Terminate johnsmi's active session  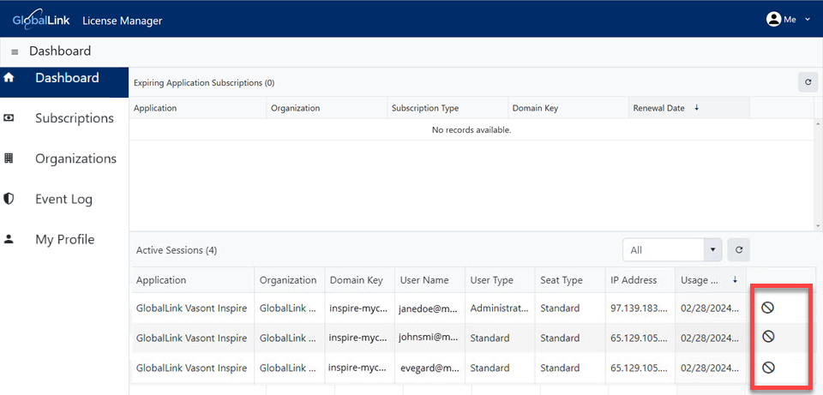(768, 337)
